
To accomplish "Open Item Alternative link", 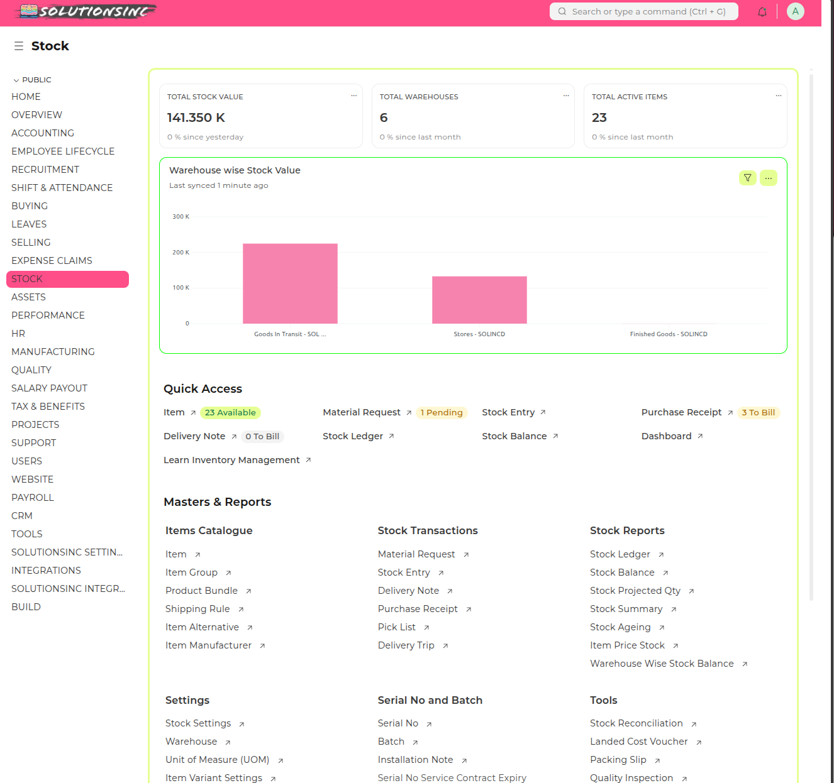I will 202,627.
